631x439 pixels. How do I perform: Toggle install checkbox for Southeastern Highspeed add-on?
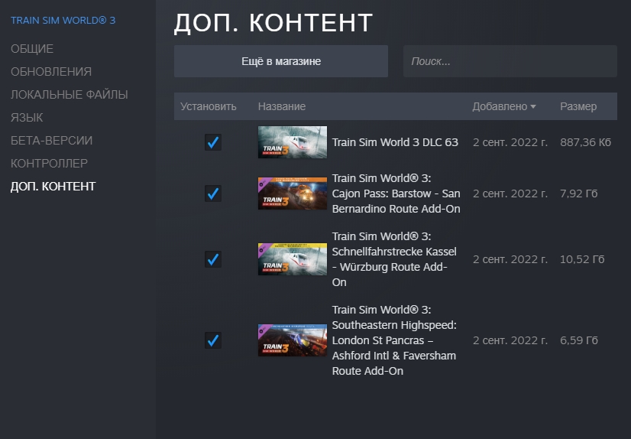[213, 340]
